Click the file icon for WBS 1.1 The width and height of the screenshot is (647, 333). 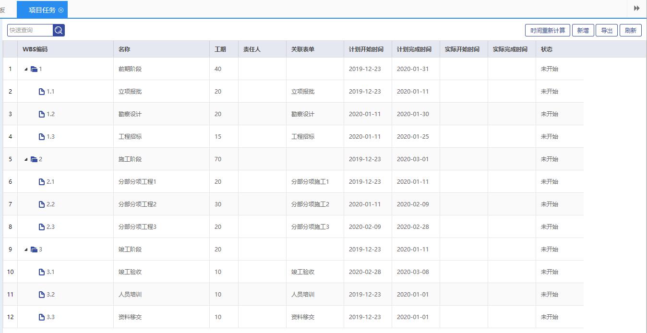(x=42, y=92)
